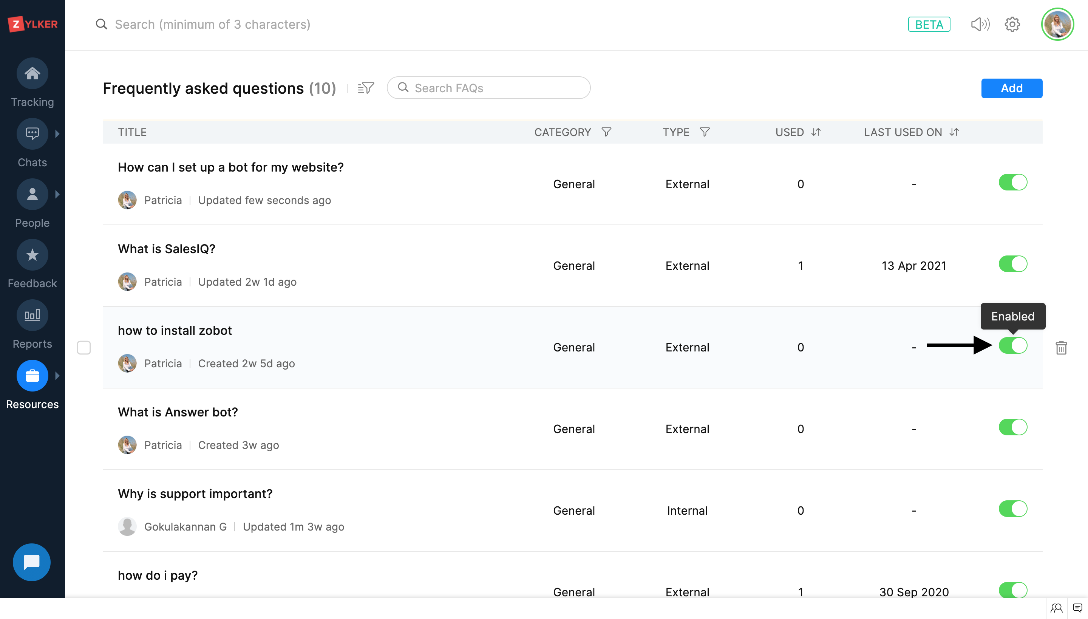1088x619 pixels.
Task: Toggle off 'Why is support important?' FAQ
Action: (1013, 509)
